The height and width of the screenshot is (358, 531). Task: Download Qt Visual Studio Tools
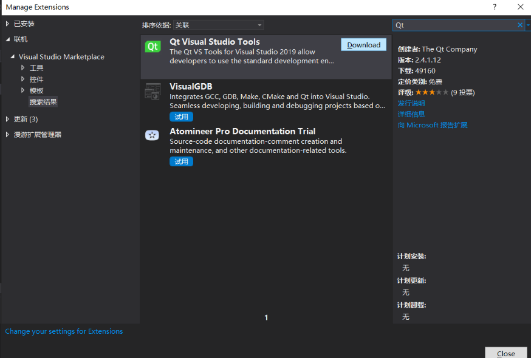pos(363,45)
